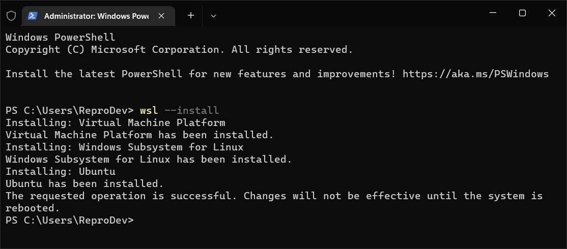Screen dimensions: 567x249
Task: Maximize the terminal window
Action: 522,13
